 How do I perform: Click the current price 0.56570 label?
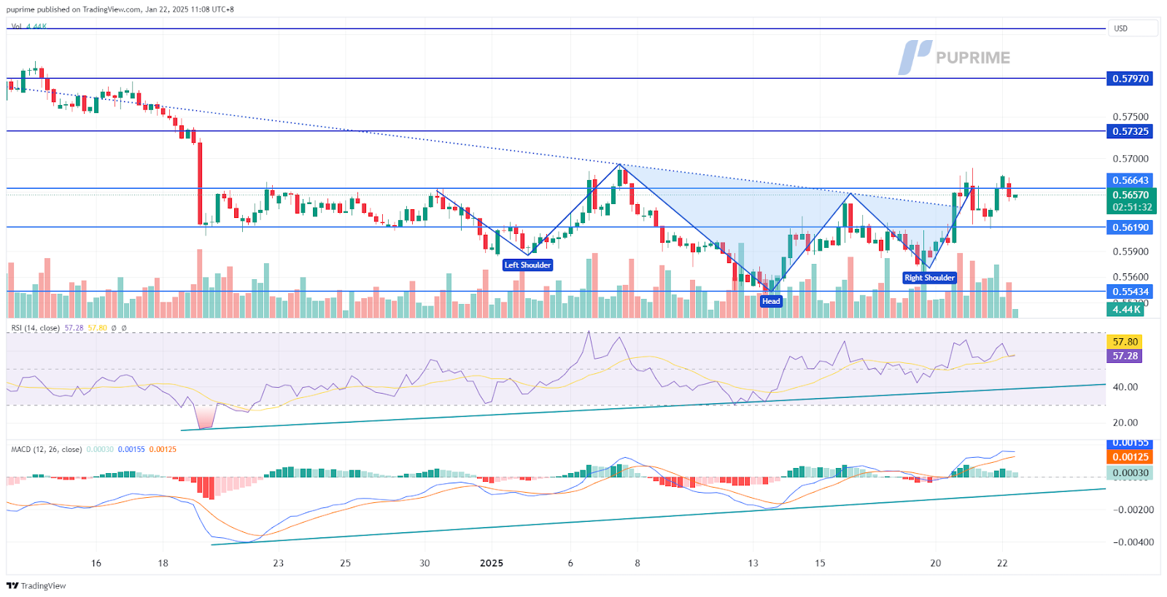[x=1129, y=195]
